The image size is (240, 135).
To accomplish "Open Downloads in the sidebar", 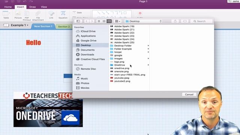I will click(91, 54).
